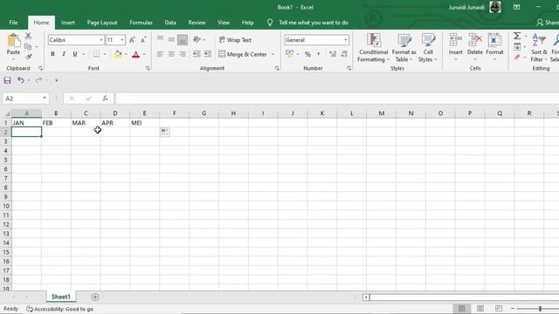Open Merge & Center dropdown arrow

pos(273,54)
